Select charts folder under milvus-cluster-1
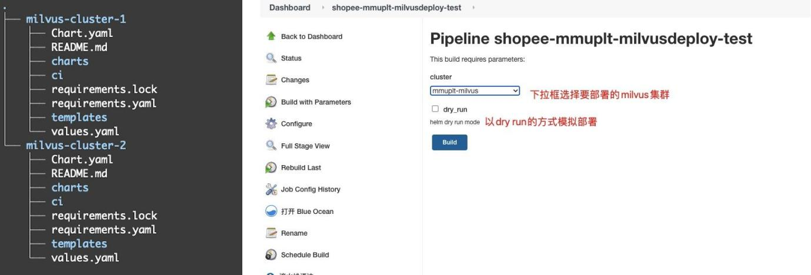 coord(70,61)
